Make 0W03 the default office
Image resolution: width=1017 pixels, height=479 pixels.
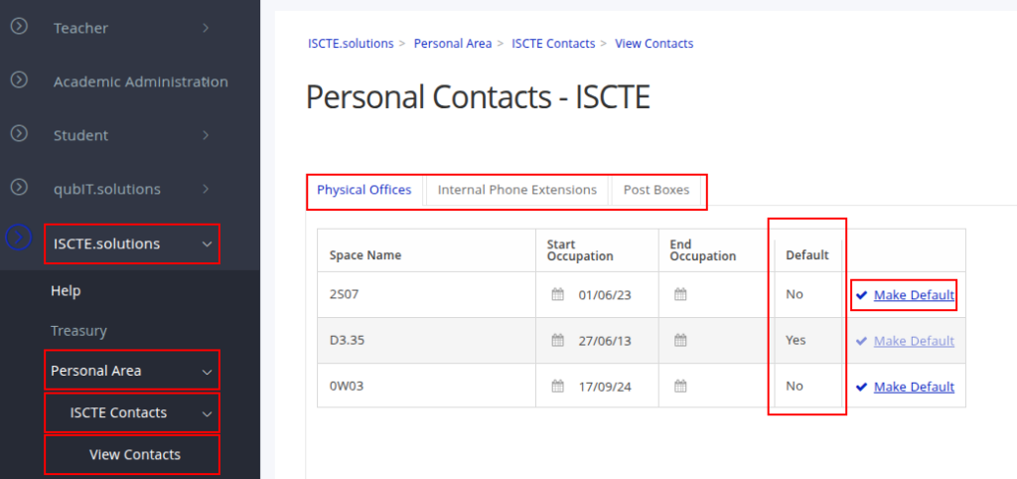pos(914,387)
